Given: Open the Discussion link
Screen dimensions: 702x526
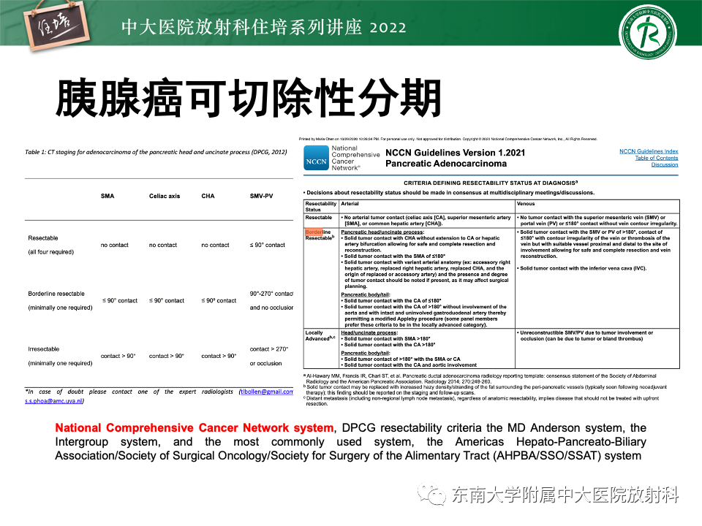Looking at the screenshot, I should (665, 164).
